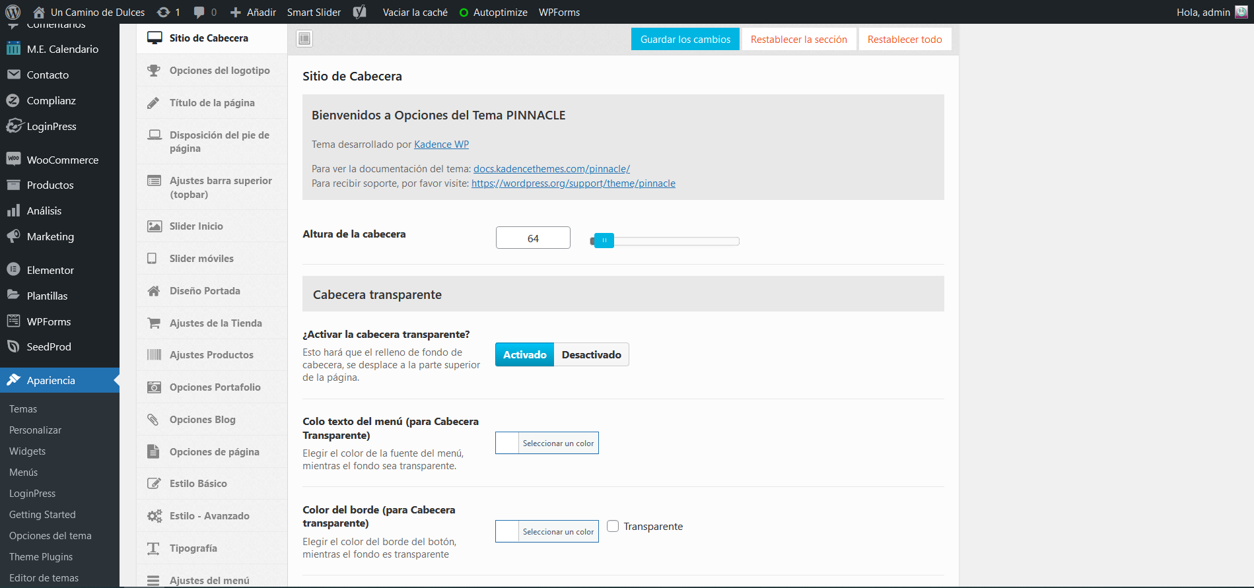Screen dimensions: 1254x588
Task: Click the home icon for Diseño Portada
Action: [x=154, y=290]
